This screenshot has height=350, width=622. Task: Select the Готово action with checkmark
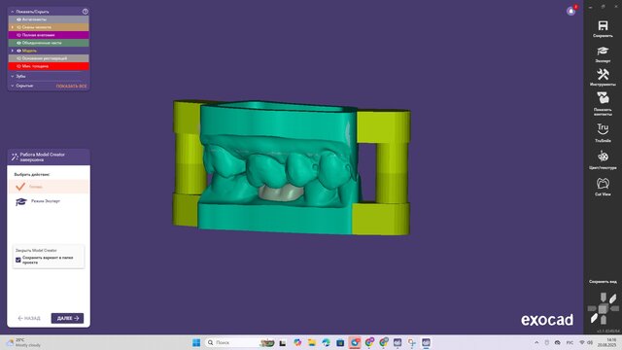pyautogui.click(x=49, y=186)
